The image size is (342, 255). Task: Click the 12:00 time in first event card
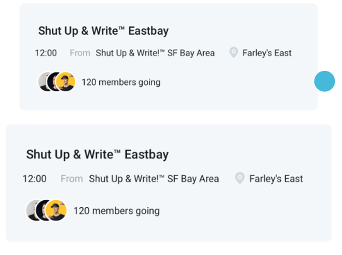46,53
